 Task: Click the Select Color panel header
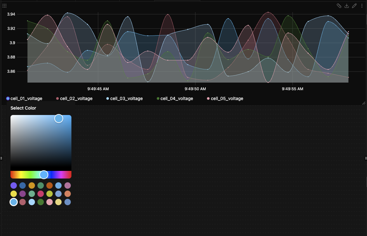point(23,108)
